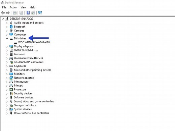Expand the Bluetooth category chevron
This screenshot has width=175, height=131.
[x=7, y=27]
